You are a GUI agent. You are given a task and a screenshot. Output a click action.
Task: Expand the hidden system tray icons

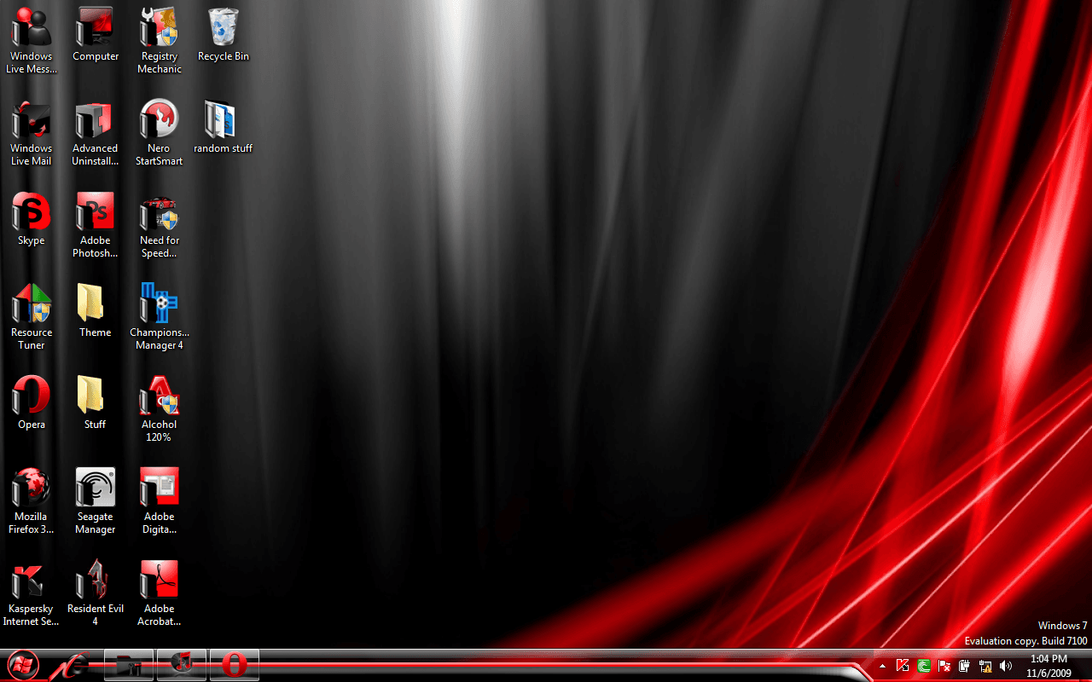[882, 666]
